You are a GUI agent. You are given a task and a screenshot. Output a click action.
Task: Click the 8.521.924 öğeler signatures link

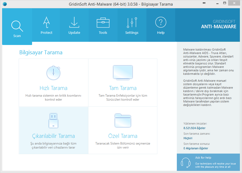click(x=194, y=128)
